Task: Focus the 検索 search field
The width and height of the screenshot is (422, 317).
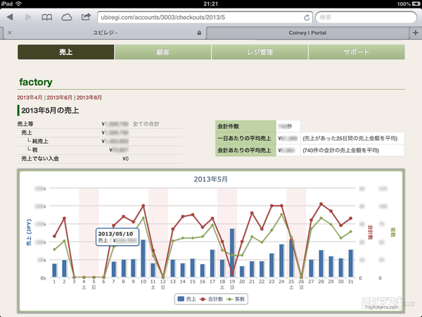Action: click(366, 18)
